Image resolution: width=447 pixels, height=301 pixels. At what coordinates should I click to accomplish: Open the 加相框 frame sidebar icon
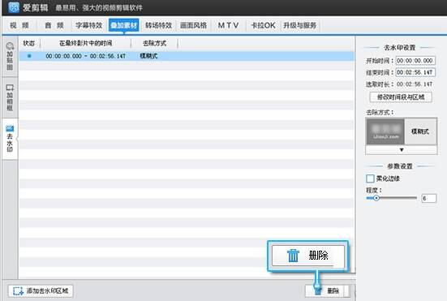[x=10, y=97]
